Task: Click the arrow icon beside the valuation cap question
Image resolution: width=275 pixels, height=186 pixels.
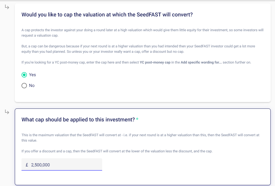Action: (x=7, y=7)
